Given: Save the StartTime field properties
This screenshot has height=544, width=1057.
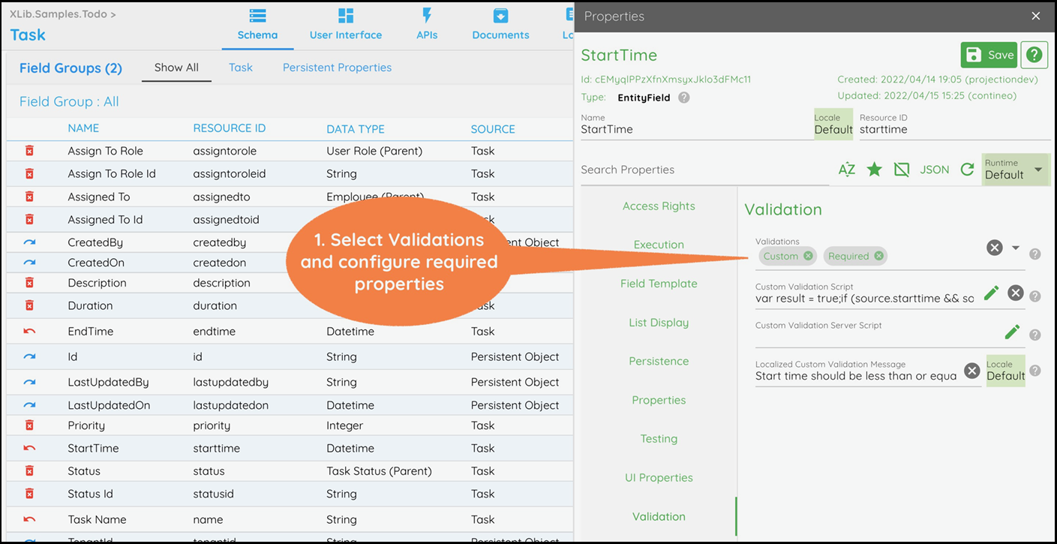Looking at the screenshot, I should (989, 55).
